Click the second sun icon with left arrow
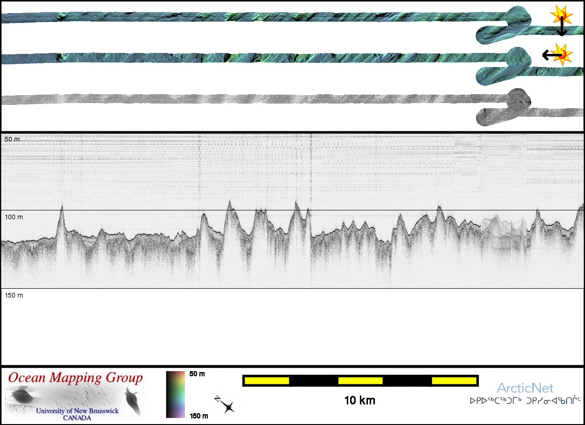This screenshot has height=425, width=585. (562, 54)
